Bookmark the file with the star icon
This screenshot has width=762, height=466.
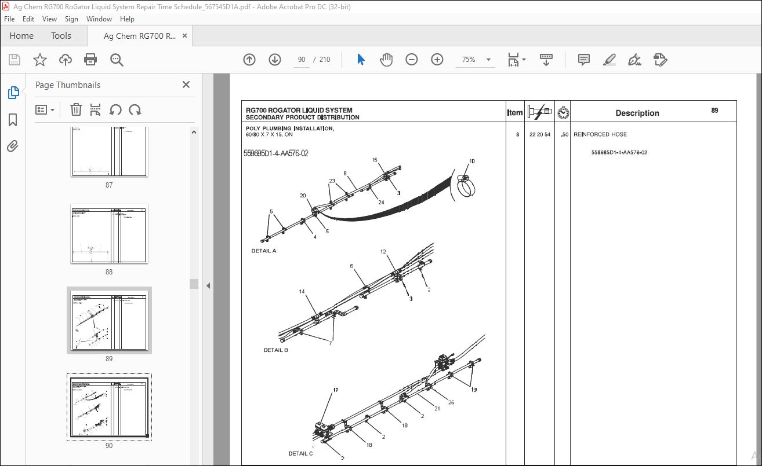tap(40, 60)
